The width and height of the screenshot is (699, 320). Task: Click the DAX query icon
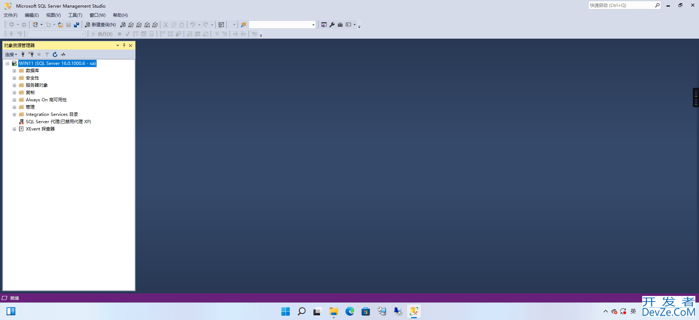[x=155, y=25]
